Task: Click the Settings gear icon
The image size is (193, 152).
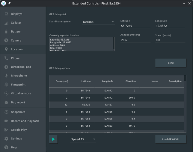Action: [x=6, y=139]
